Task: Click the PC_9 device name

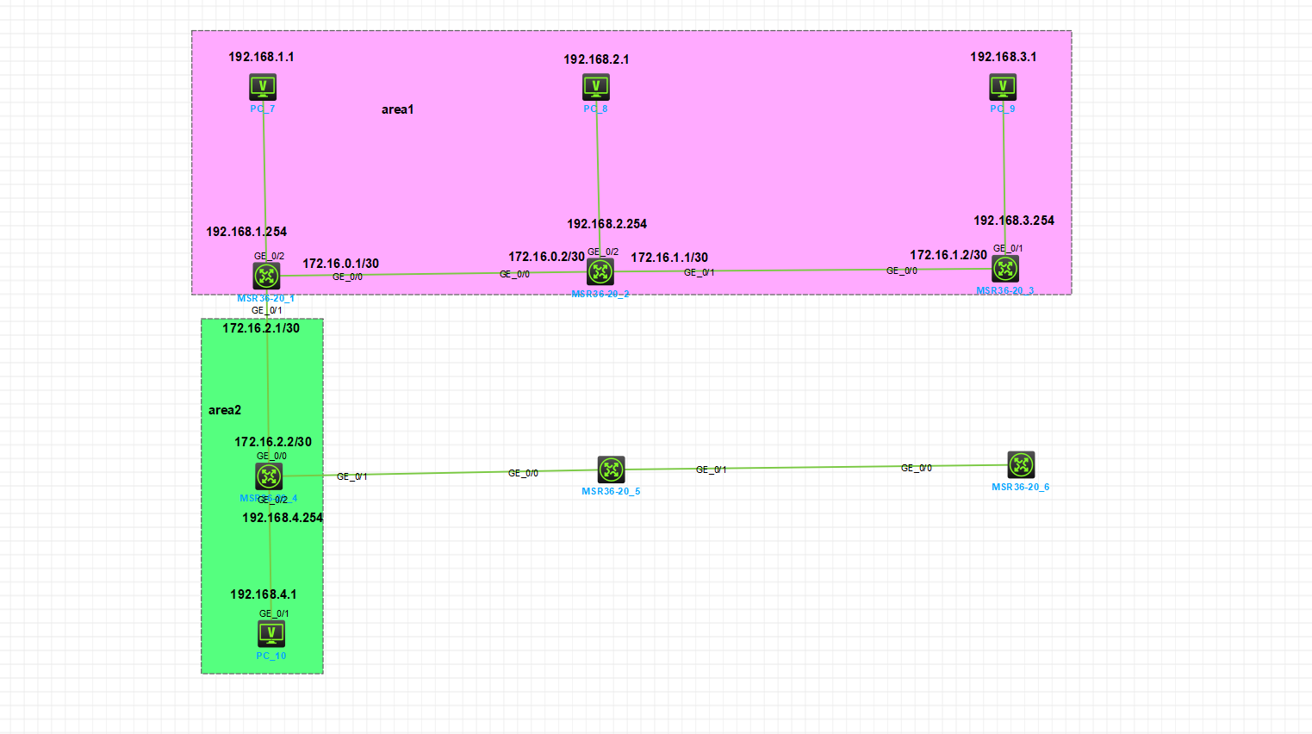Action: pyautogui.click(x=1003, y=109)
